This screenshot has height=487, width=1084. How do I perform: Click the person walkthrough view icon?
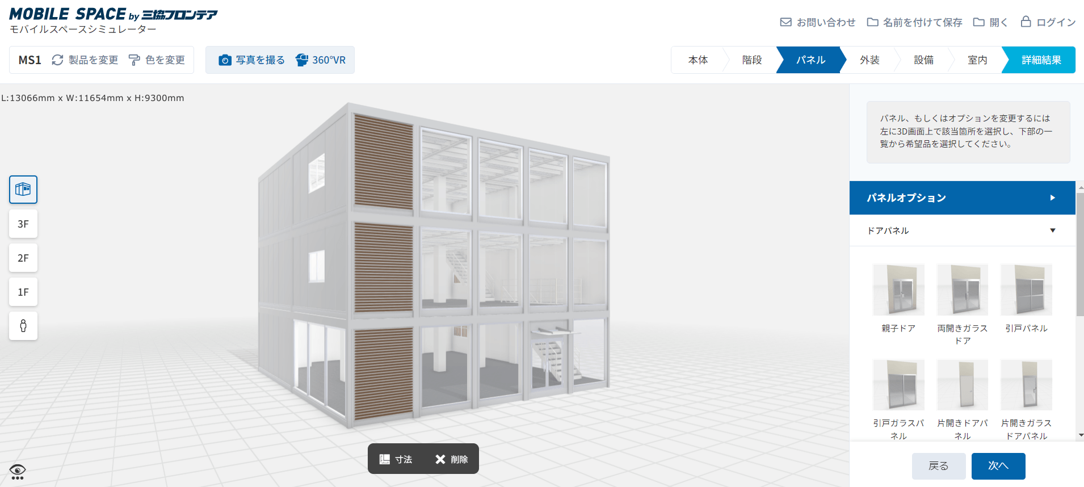23,326
